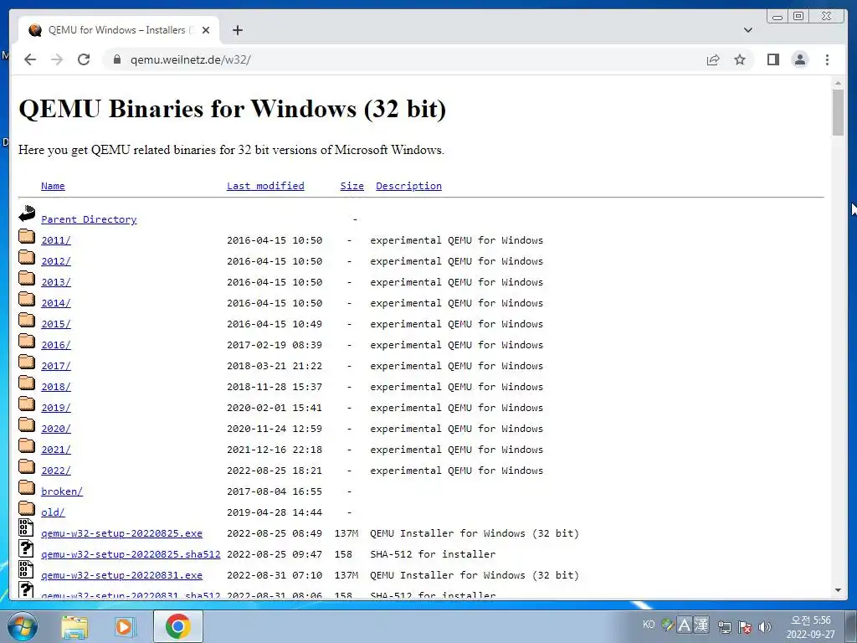Open the Chrome profile menu

(799, 59)
